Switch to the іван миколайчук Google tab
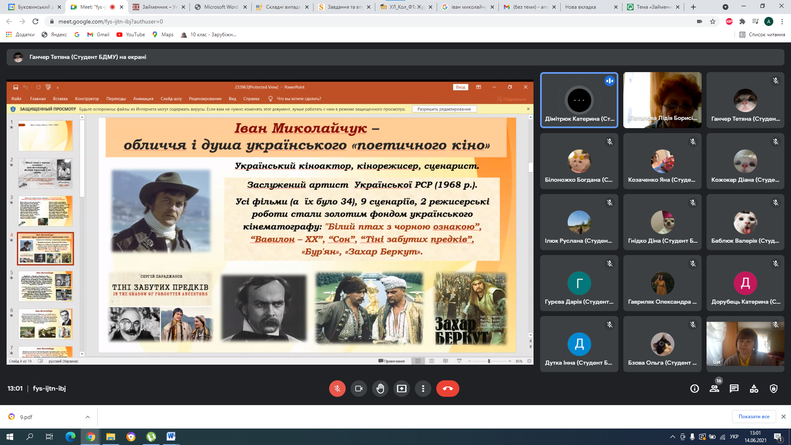 [468, 7]
